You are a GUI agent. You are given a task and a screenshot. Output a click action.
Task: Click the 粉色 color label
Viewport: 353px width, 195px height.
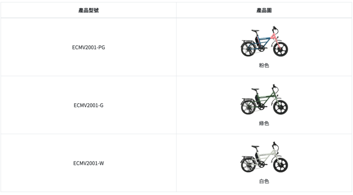pyautogui.click(x=264, y=65)
